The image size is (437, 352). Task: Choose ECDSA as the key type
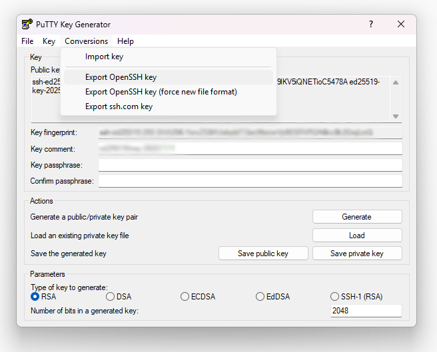[185, 297]
